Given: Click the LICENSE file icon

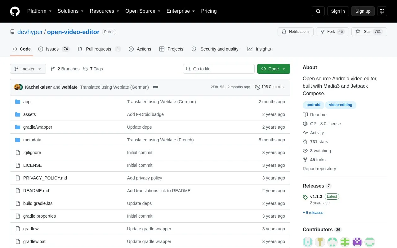Looking at the screenshot, I should pos(18,165).
